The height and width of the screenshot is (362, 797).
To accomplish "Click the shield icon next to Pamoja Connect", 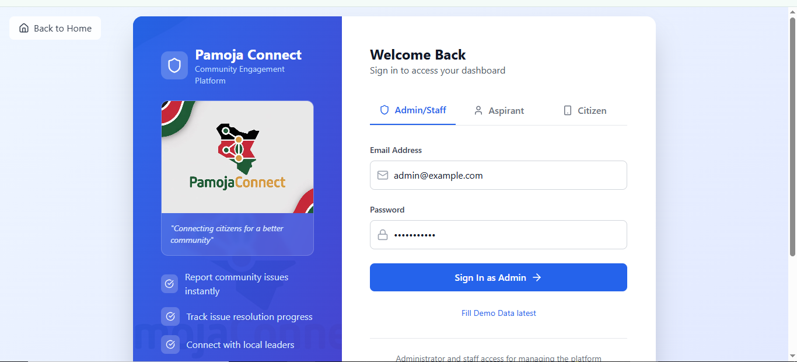I will 174,65.
